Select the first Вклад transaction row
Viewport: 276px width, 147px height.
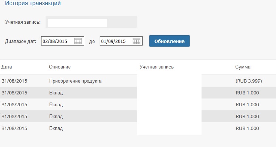138,93
